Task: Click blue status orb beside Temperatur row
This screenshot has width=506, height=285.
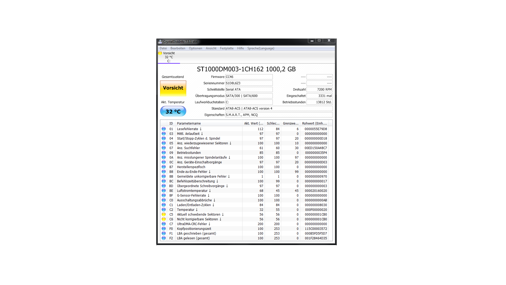Action: tap(164, 210)
